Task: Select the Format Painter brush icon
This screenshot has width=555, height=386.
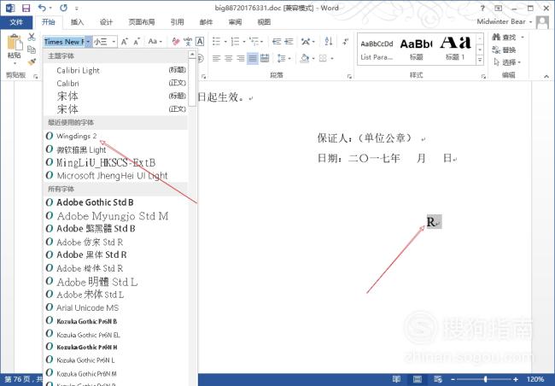Action: (x=32, y=62)
